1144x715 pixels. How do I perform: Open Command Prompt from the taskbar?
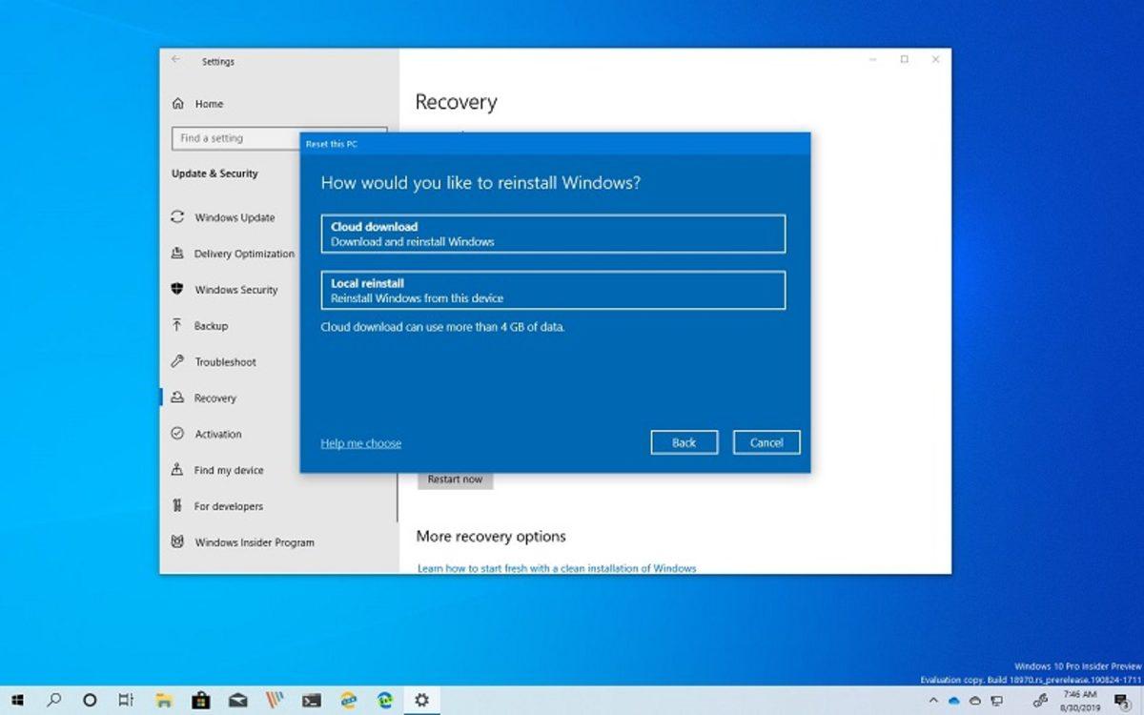click(x=312, y=702)
